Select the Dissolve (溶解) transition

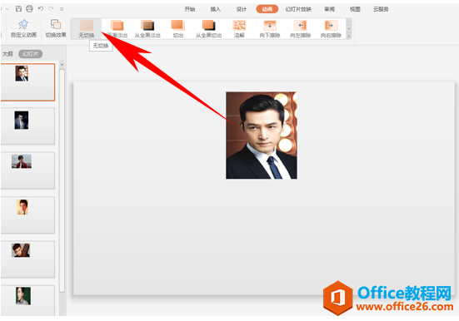coord(239,29)
